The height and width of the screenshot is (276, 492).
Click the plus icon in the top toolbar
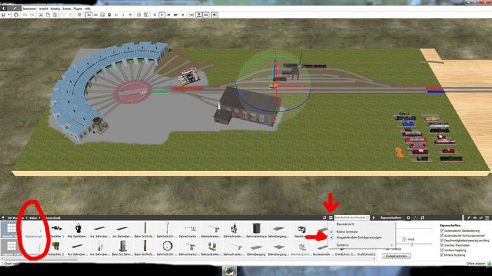[131, 14]
